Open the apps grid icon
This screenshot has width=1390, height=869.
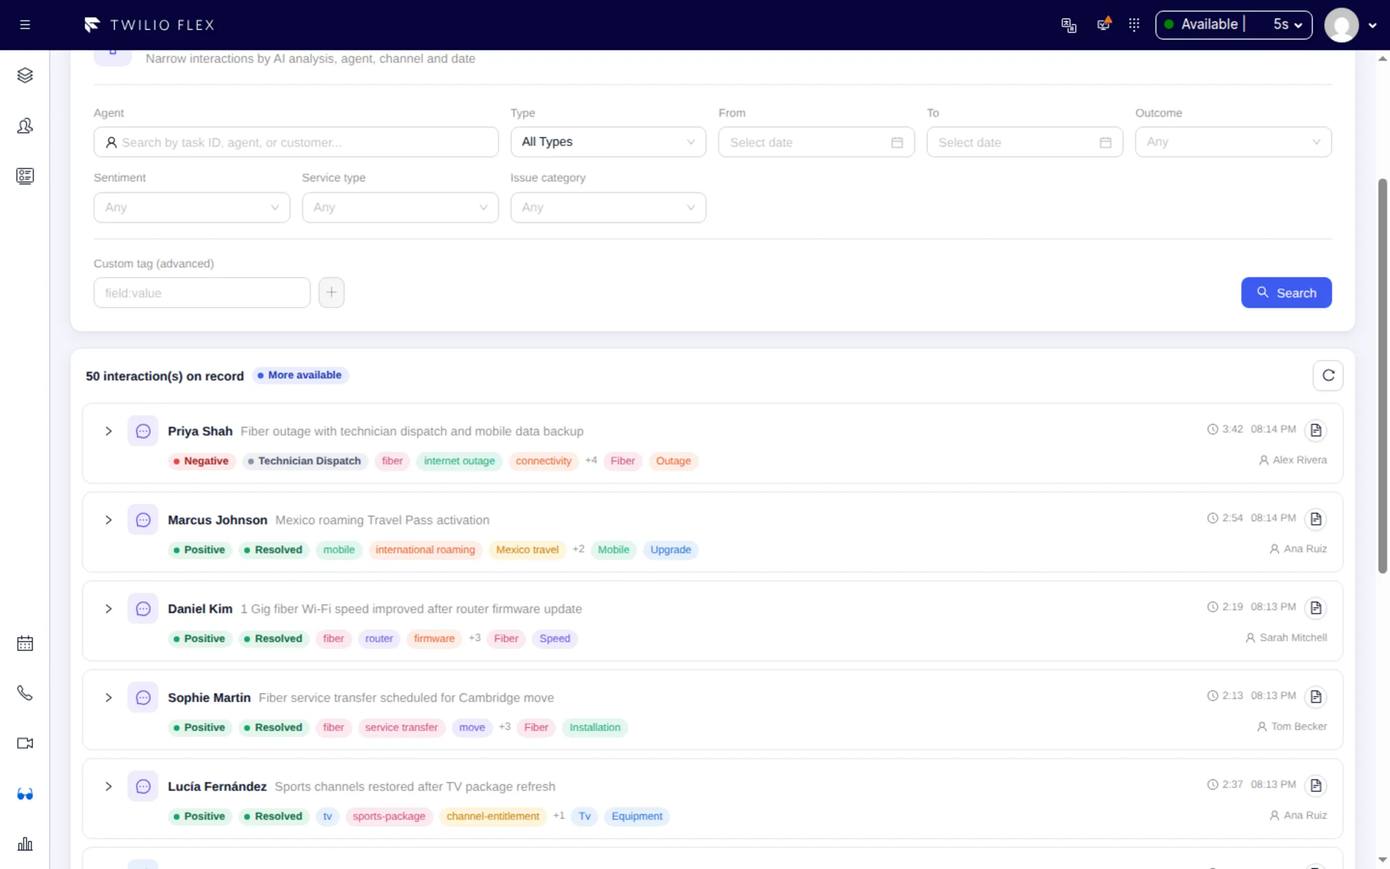coord(1134,25)
